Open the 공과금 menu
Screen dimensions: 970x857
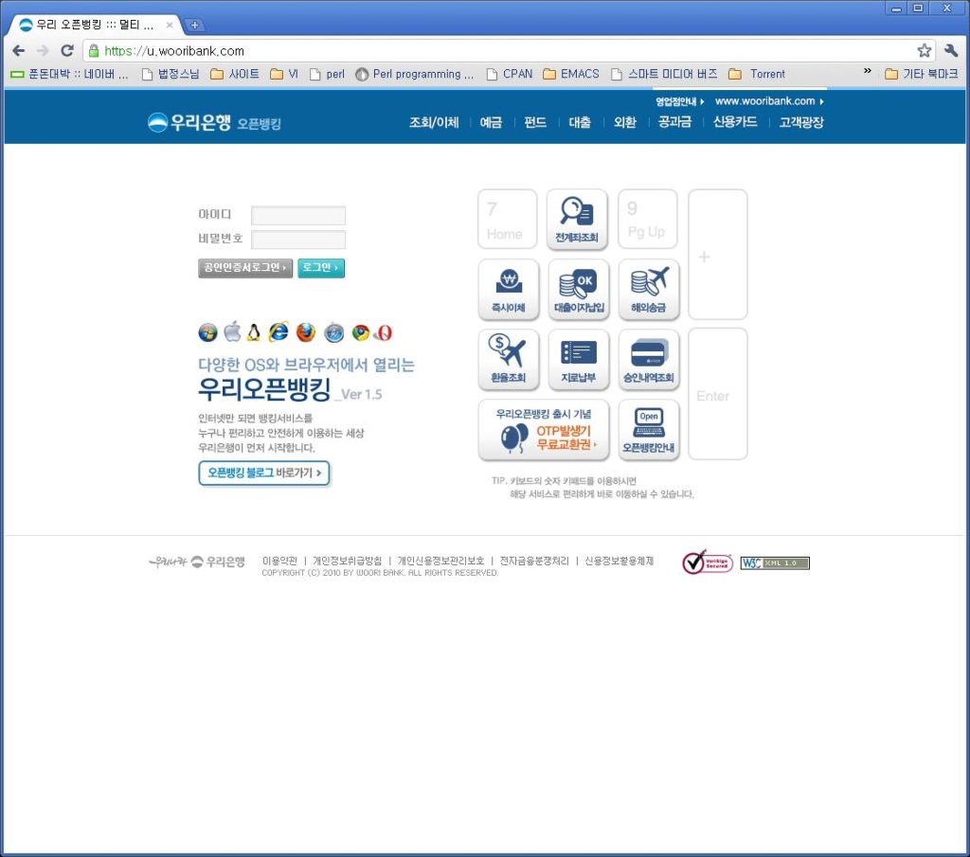(674, 122)
